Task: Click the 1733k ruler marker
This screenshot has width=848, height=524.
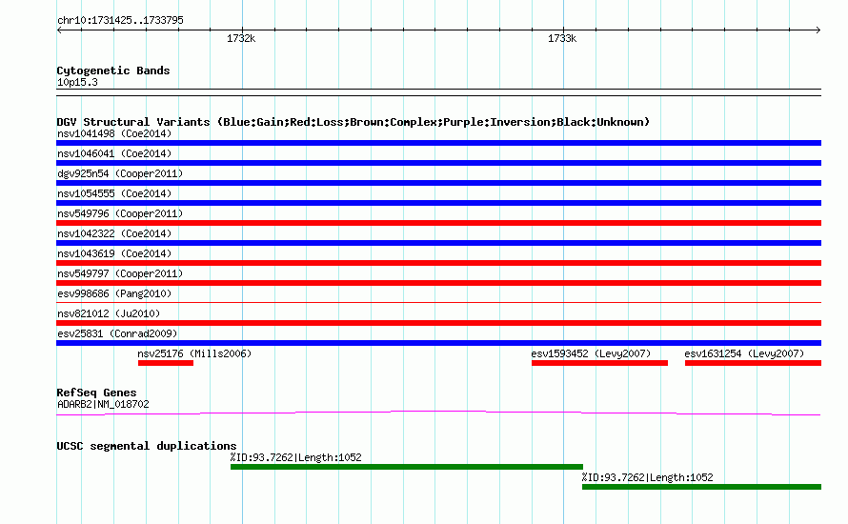Action: click(x=562, y=38)
